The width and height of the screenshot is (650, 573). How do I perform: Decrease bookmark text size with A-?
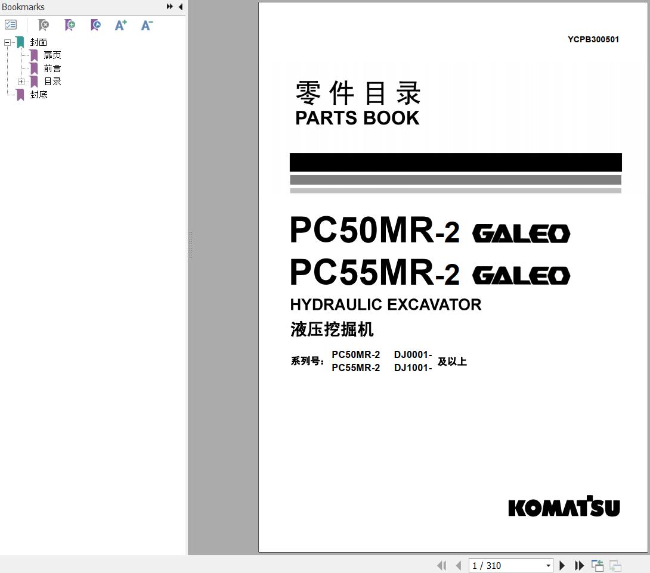tap(147, 25)
